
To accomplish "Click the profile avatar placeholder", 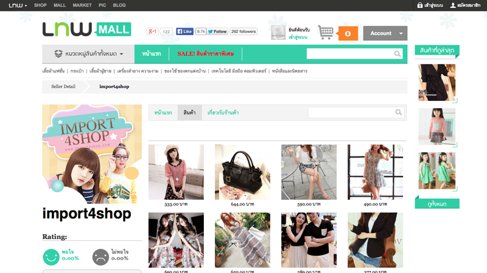I will pos(278,32).
